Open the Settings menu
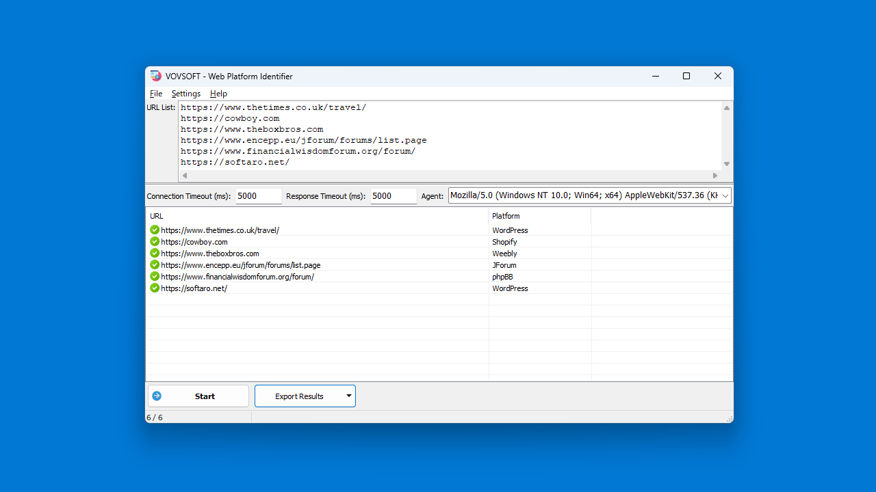 pyautogui.click(x=186, y=94)
